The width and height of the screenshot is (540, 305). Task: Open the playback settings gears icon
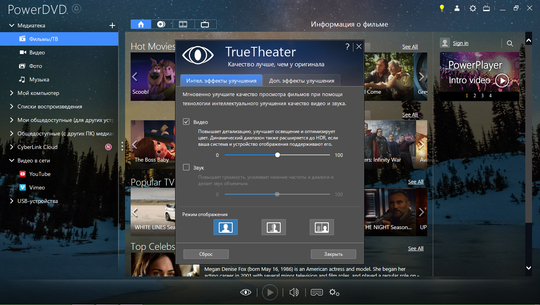pyautogui.click(x=334, y=293)
